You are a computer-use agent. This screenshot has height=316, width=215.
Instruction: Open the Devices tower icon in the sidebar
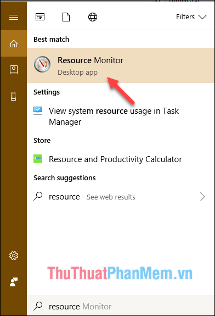14,96
